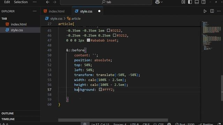Open editor more actions menu

pyautogui.click(x=219, y=11)
